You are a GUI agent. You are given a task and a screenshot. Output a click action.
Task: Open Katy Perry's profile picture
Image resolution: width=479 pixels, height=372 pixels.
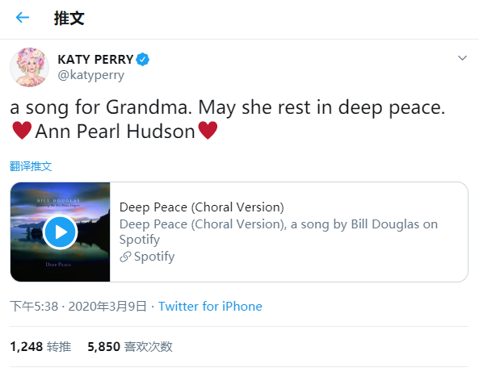click(30, 67)
